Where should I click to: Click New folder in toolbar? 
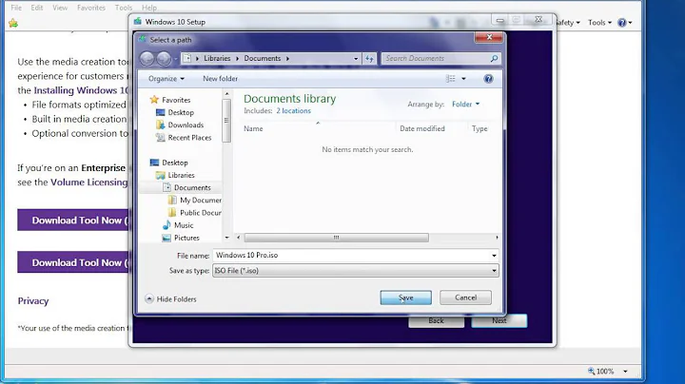[x=220, y=79]
